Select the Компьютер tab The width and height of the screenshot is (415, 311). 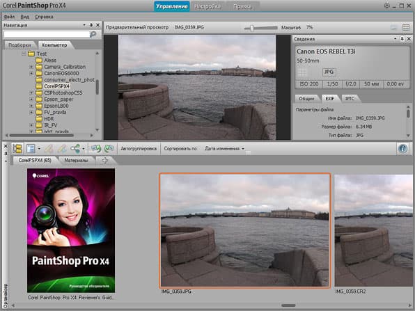tap(54, 45)
